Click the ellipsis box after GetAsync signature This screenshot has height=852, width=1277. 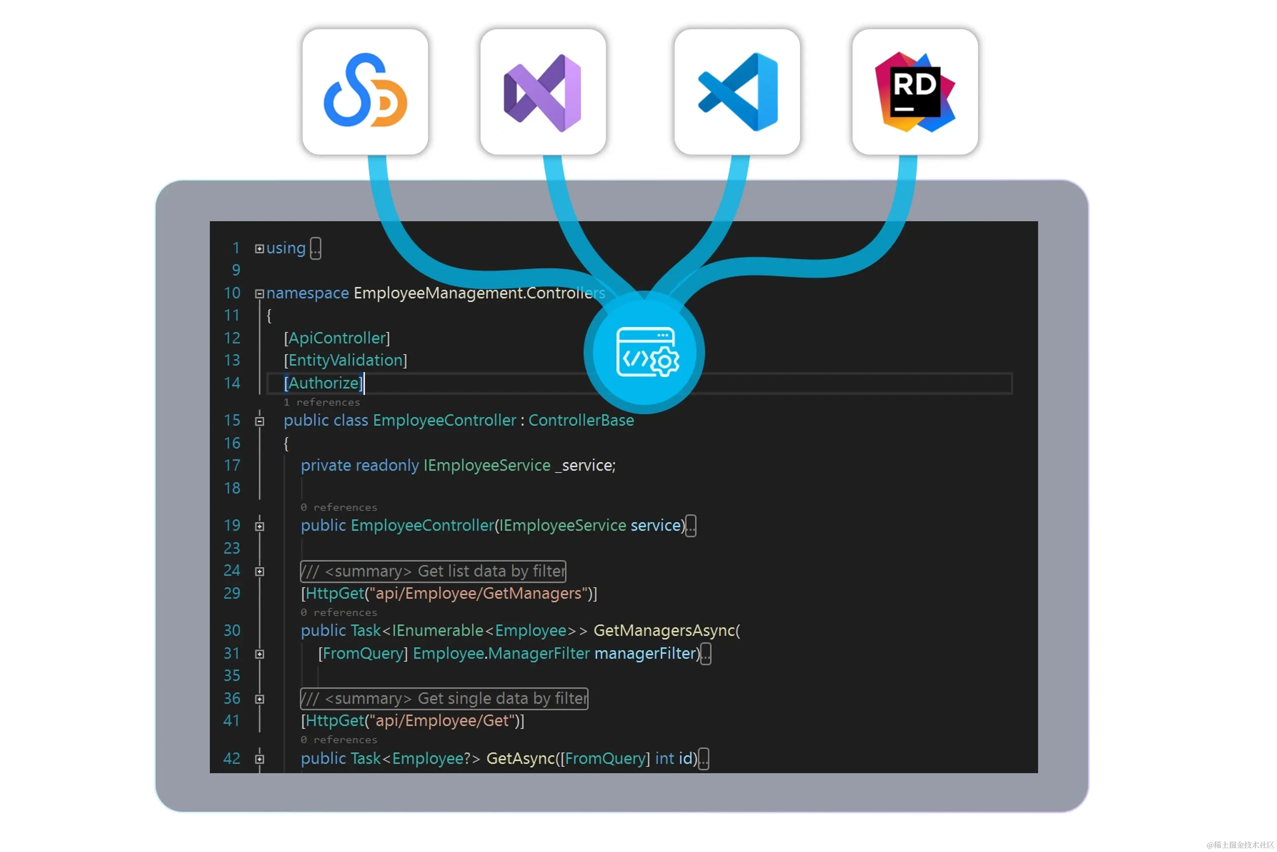[703, 759]
